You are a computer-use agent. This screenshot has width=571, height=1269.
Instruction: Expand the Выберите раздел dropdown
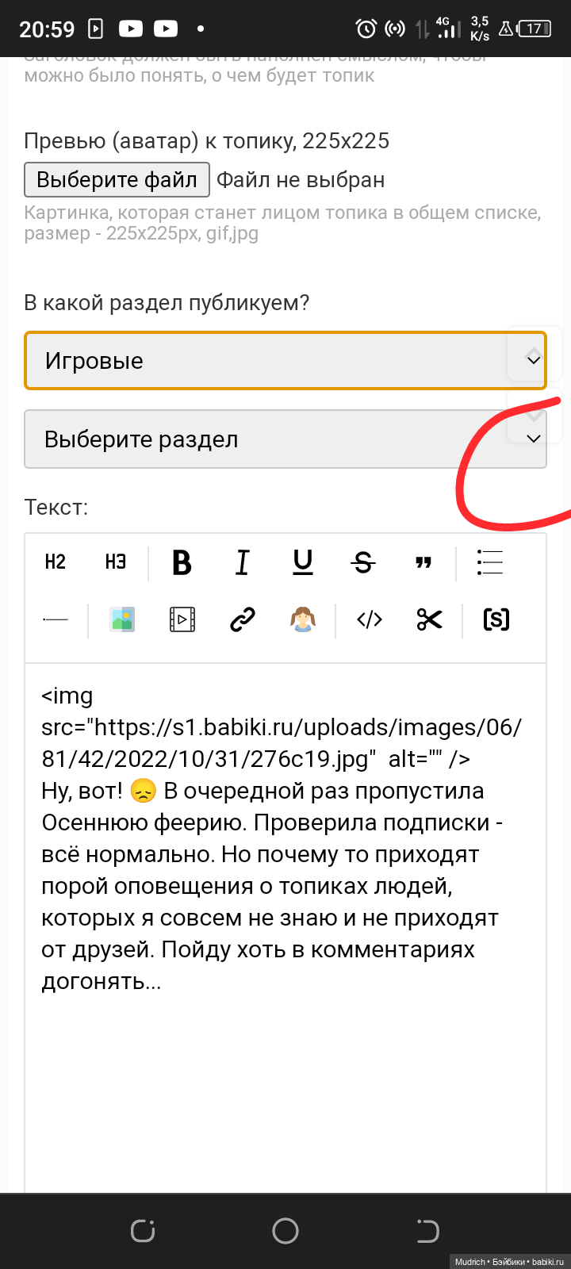pos(285,439)
